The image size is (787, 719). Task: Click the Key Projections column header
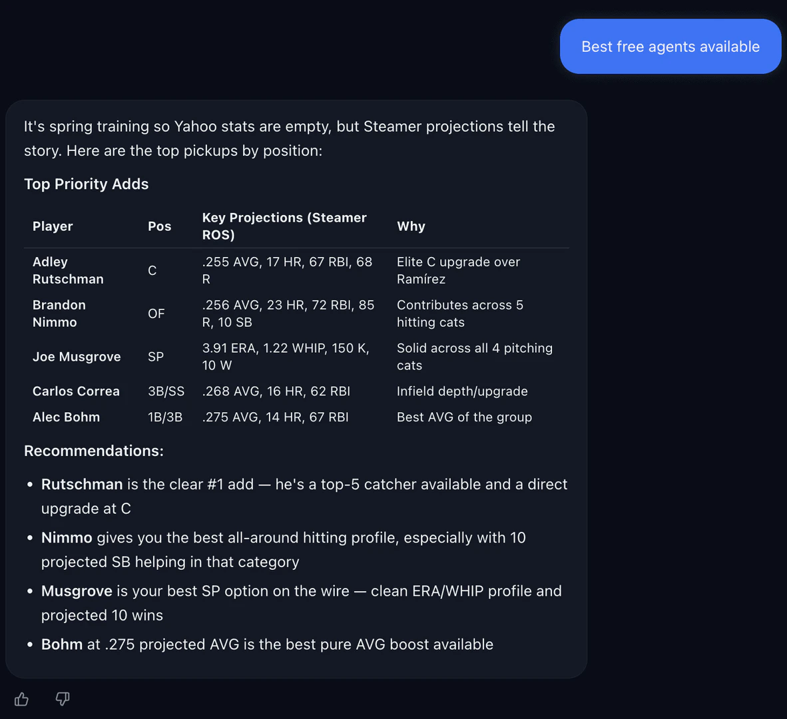[284, 226]
